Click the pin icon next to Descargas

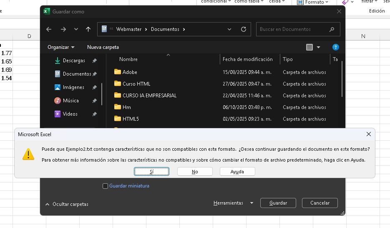(95, 61)
